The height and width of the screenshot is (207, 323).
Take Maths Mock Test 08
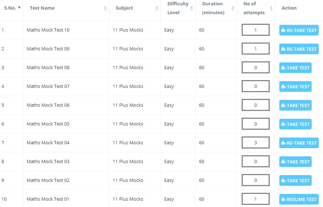click(295, 68)
